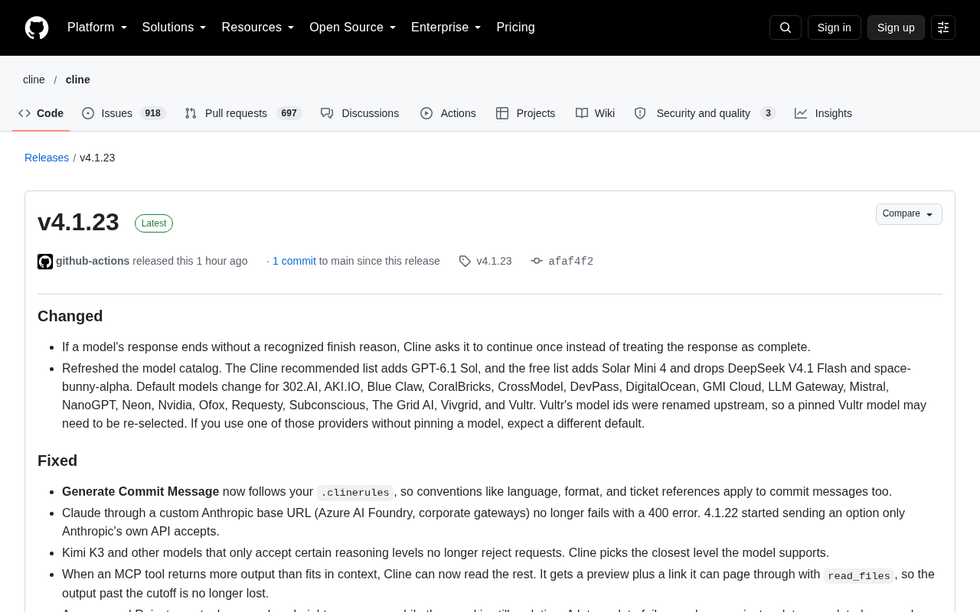The height and width of the screenshot is (612, 980).
Task: Open the cline repository name link
Action: 78,80
